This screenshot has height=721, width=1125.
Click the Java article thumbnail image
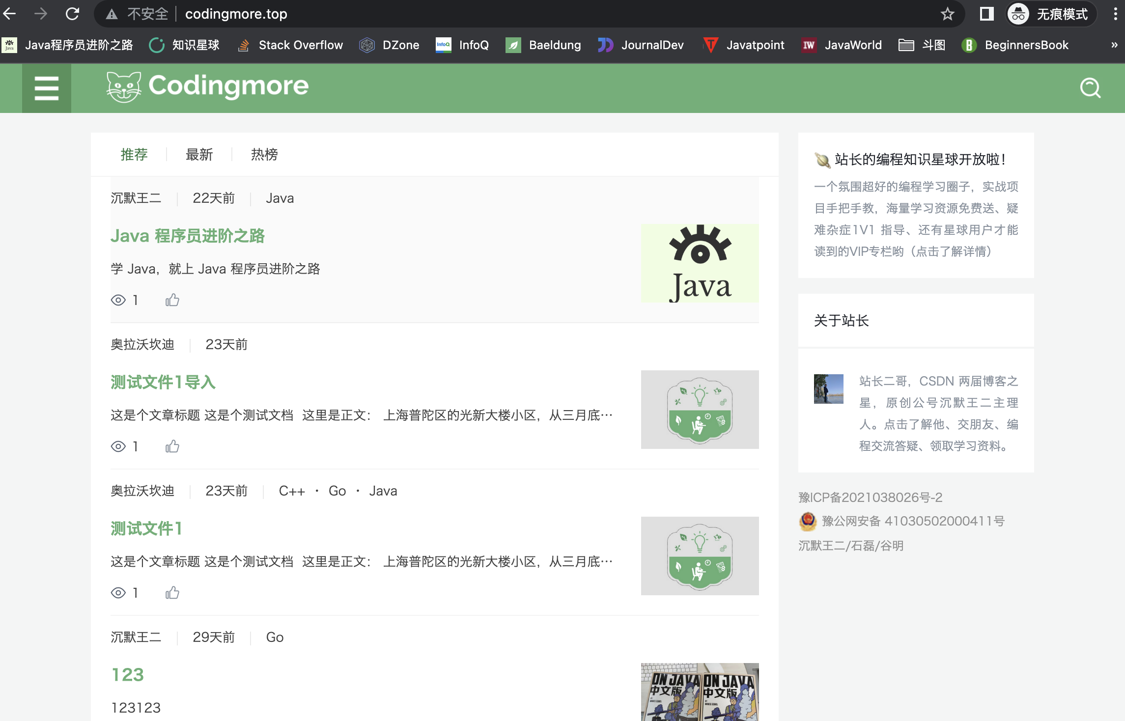click(x=700, y=263)
